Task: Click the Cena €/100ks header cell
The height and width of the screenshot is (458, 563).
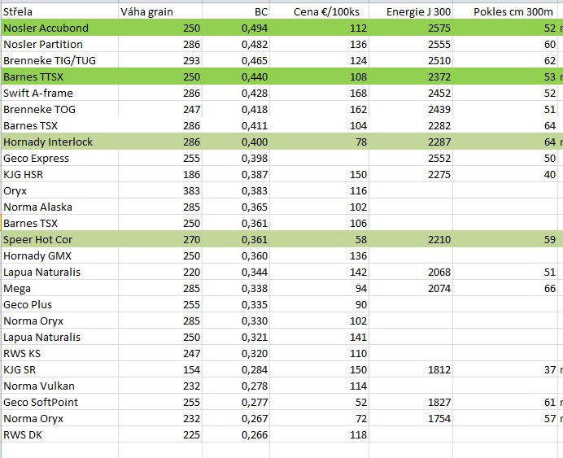Action: (x=319, y=11)
